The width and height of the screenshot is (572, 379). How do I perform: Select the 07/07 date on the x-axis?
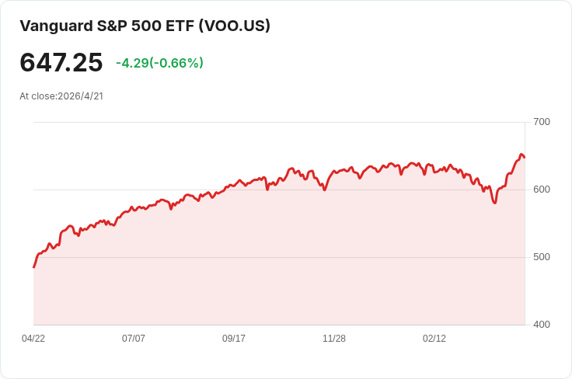134,339
